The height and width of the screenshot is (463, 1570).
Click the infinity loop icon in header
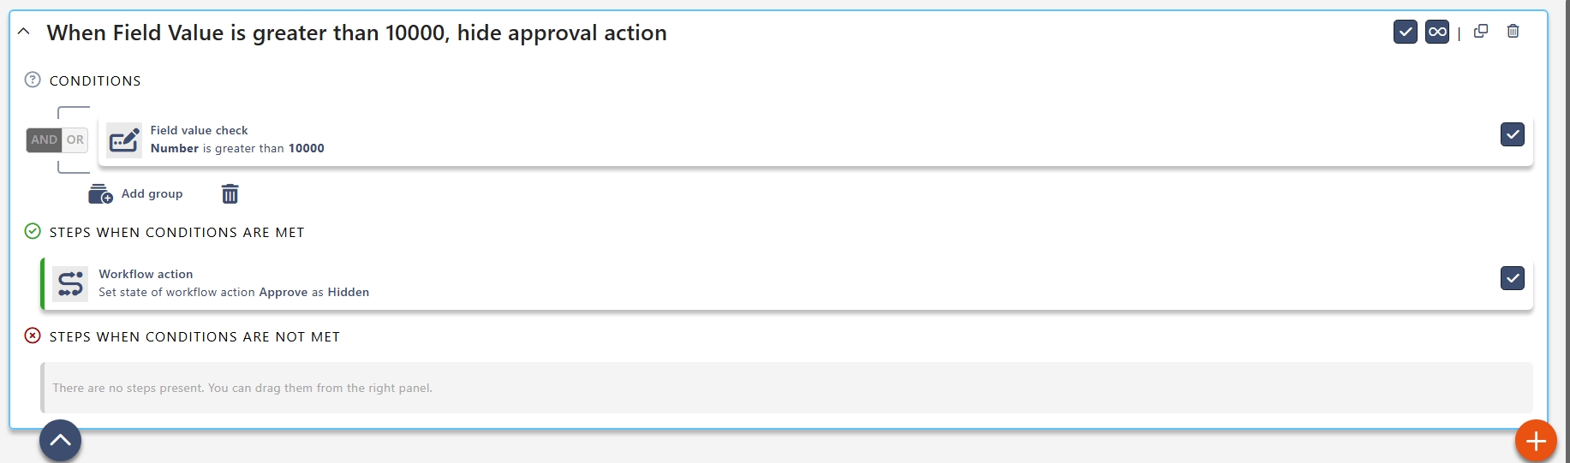(1437, 32)
